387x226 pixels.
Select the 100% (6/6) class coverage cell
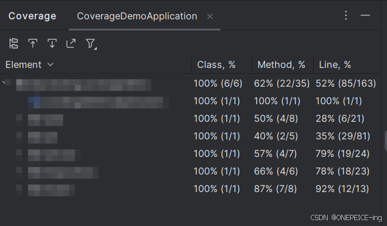coord(218,84)
